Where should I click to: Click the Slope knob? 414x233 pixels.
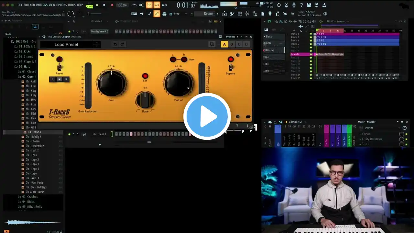[145, 100]
